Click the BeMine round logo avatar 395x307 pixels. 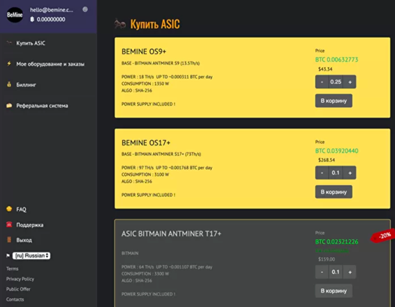pos(15,15)
